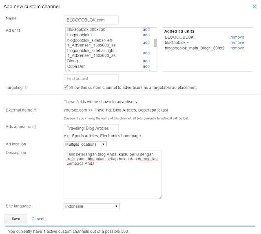261x234 pixels.
Task: Add the blogoooblok_sidebar-right ad unit
Action: [146, 53]
